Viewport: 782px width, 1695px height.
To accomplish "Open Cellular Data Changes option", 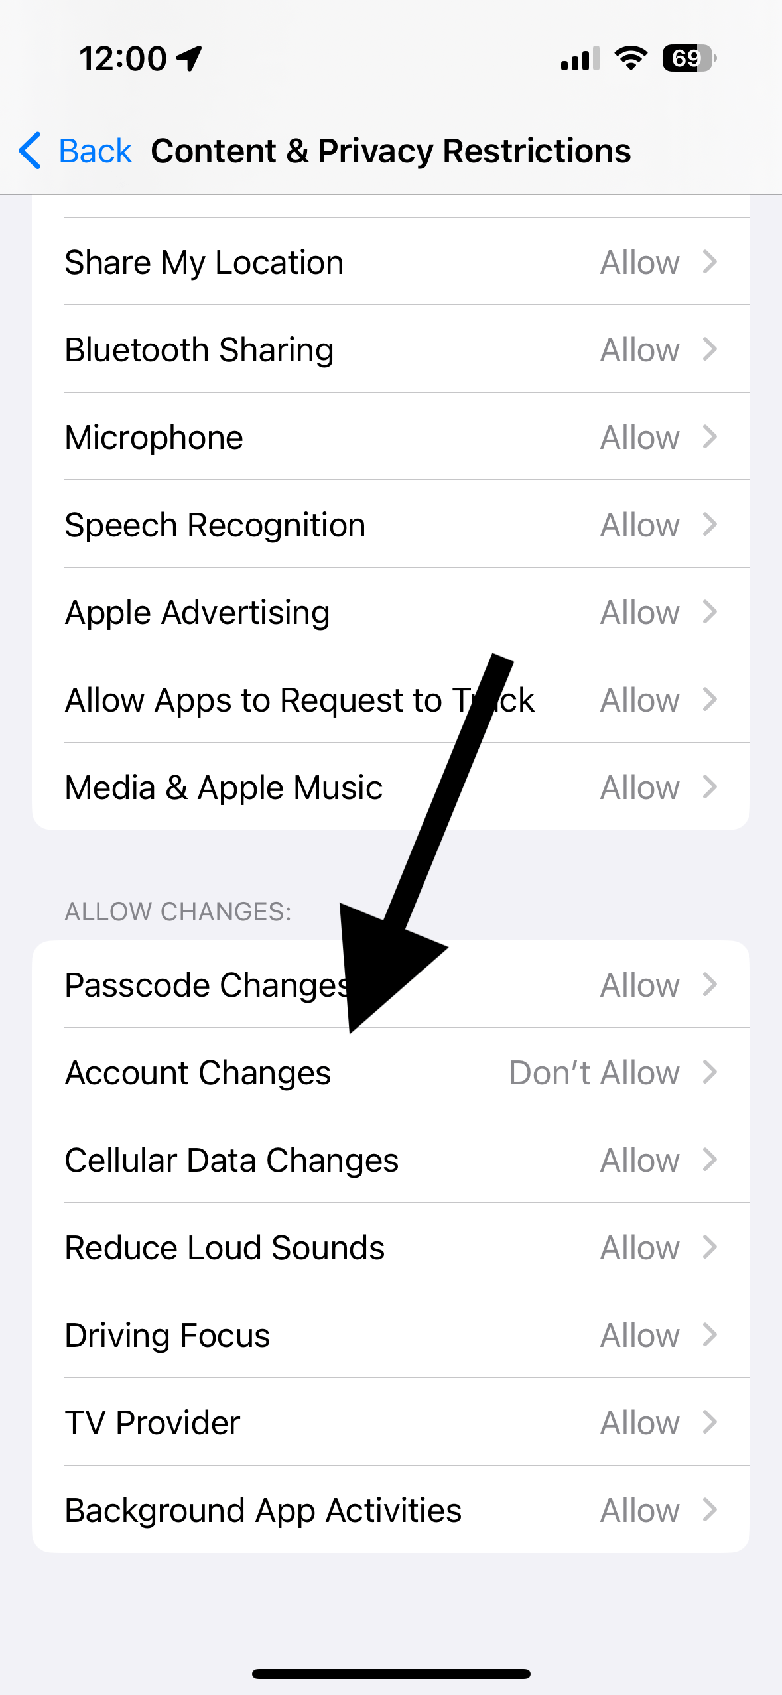I will pos(391,1159).
